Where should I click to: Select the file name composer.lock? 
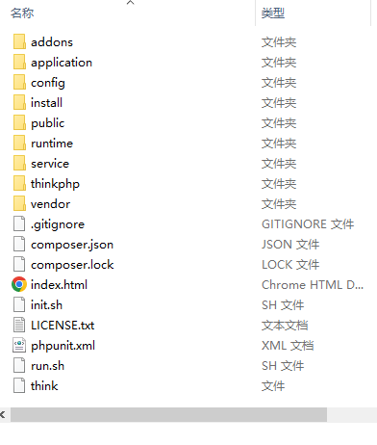(x=72, y=265)
